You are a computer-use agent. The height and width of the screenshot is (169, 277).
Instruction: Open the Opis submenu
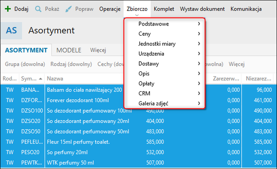coord(164,73)
